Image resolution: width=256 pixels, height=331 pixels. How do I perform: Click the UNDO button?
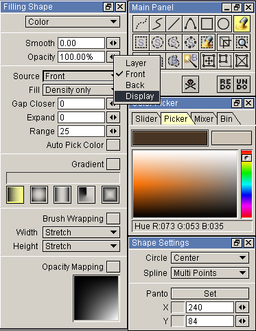point(242,85)
